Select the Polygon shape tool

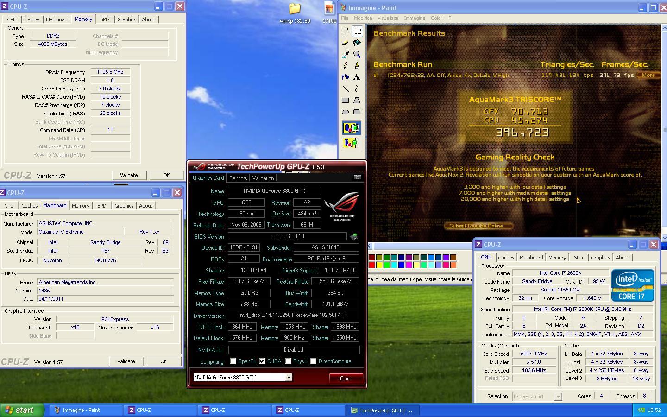point(357,100)
